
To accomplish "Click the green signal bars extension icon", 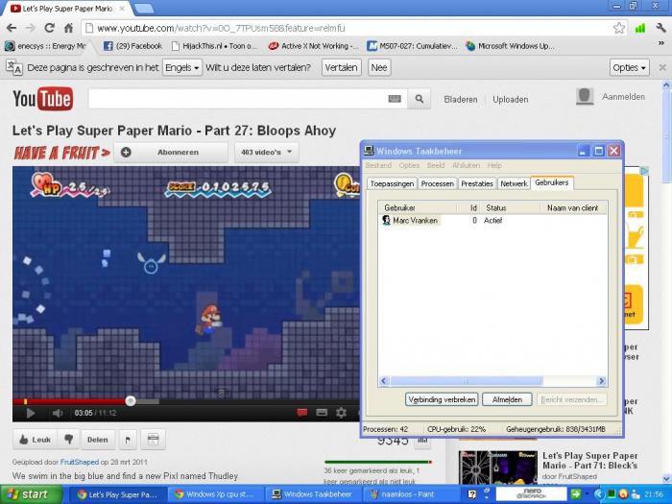I will pos(640,28).
